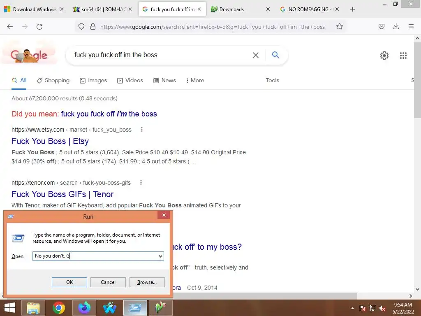Open a new tab with plus
The width and height of the screenshot is (421, 316).
pos(352,9)
